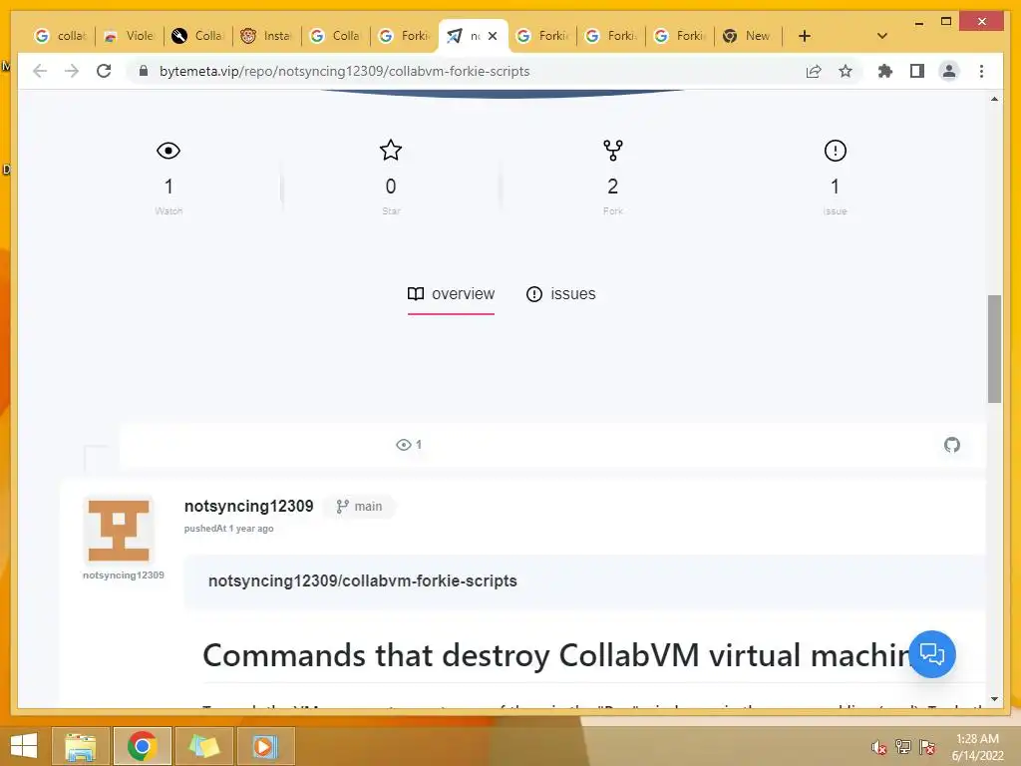Click the notsyncing12309 label under avatar
This screenshot has width=1021, height=766.
click(123, 575)
